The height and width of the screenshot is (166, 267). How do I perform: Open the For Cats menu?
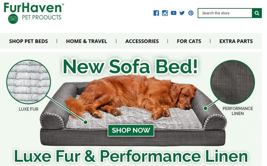pos(189,41)
